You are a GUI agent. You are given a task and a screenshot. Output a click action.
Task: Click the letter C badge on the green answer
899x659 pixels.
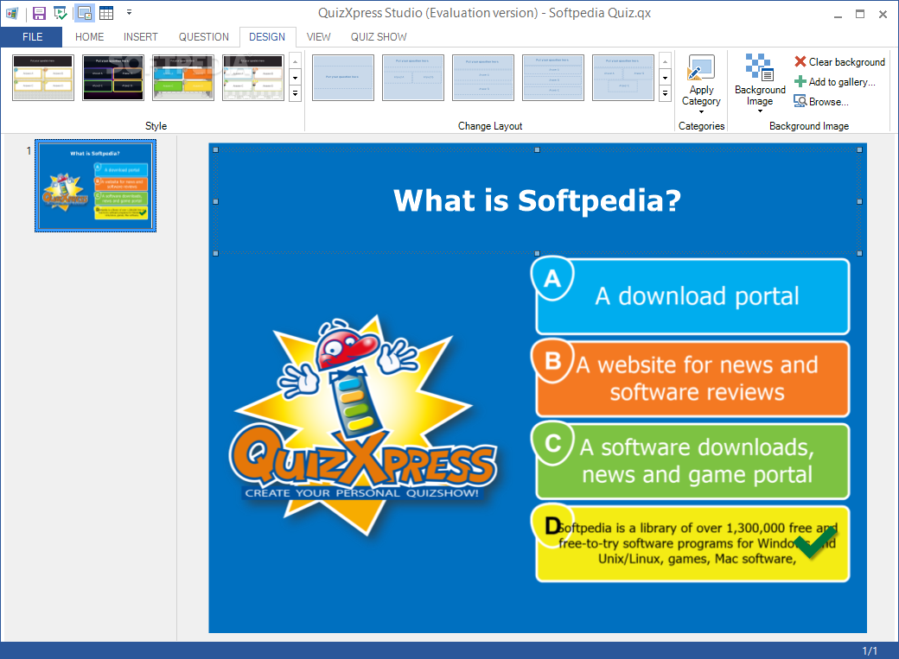pyautogui.click(x=552, y=444)
